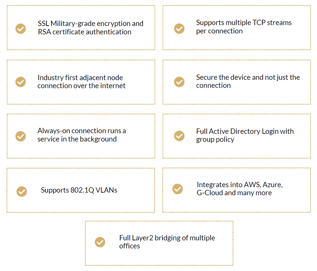317x271 pixels.
Task: Click checkmark beside Full Active Directory Login
Action: coord(180,136)
